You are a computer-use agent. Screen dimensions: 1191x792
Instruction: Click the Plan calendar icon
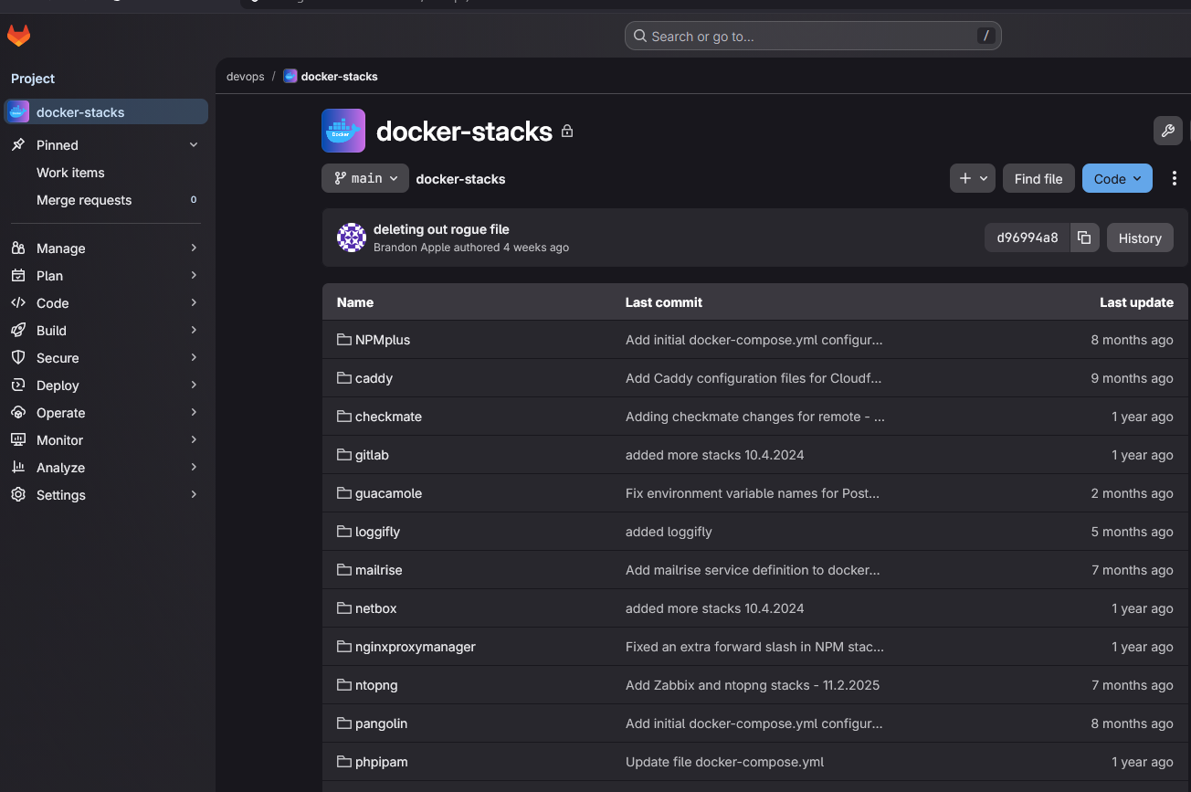click(17, 276)
